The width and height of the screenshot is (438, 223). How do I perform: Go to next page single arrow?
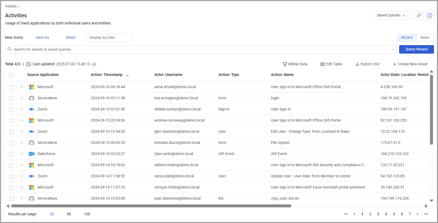pos(418,214)
